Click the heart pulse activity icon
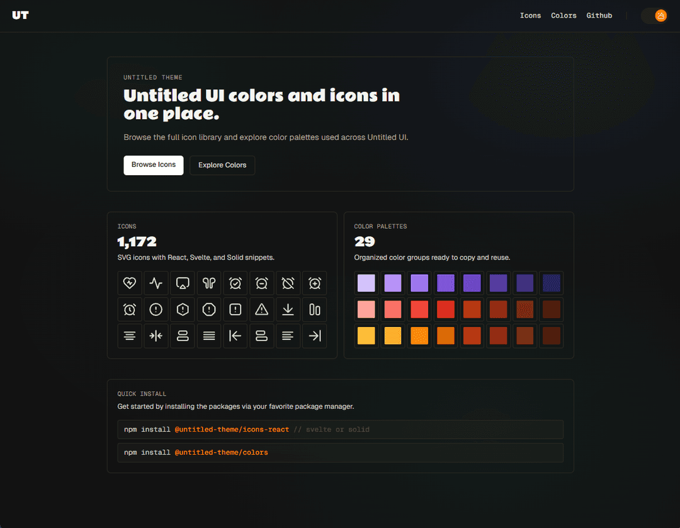Image resolution: width=680 pixels, height=528 pixels. click(x=130, y=284)
